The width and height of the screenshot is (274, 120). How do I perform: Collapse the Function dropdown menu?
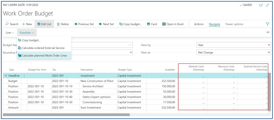(x=27, y=33)
